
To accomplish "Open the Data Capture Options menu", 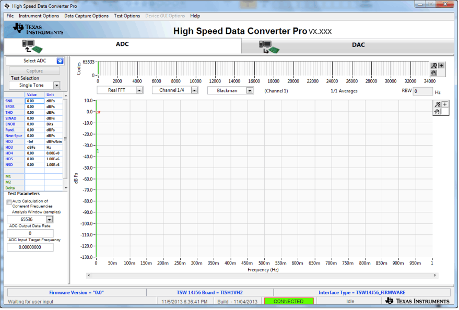I will tap(86, 16).
